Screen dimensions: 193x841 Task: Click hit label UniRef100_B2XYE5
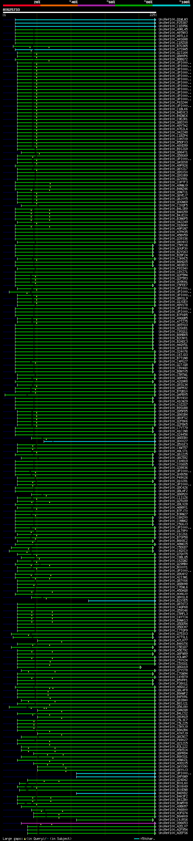click(x=173, y=600)
